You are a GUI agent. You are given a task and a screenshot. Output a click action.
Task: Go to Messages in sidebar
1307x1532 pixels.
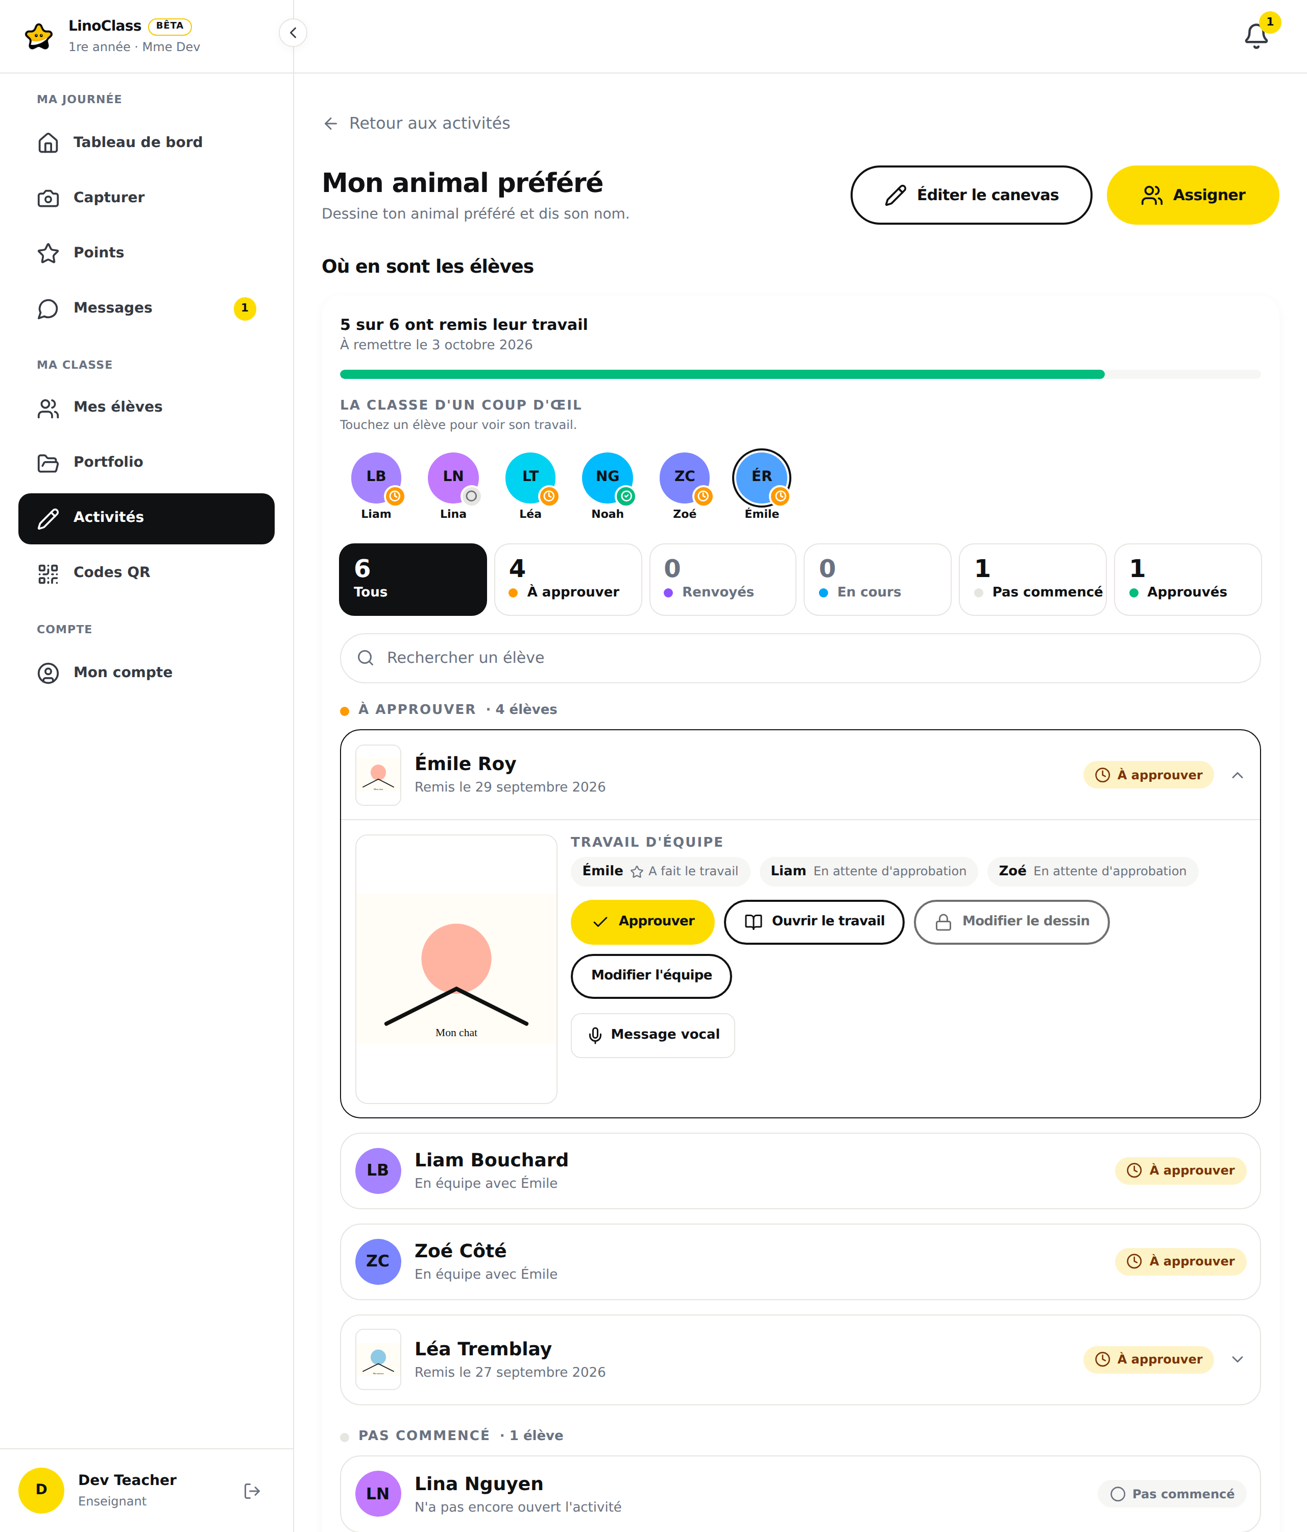[x=147, y=307]
